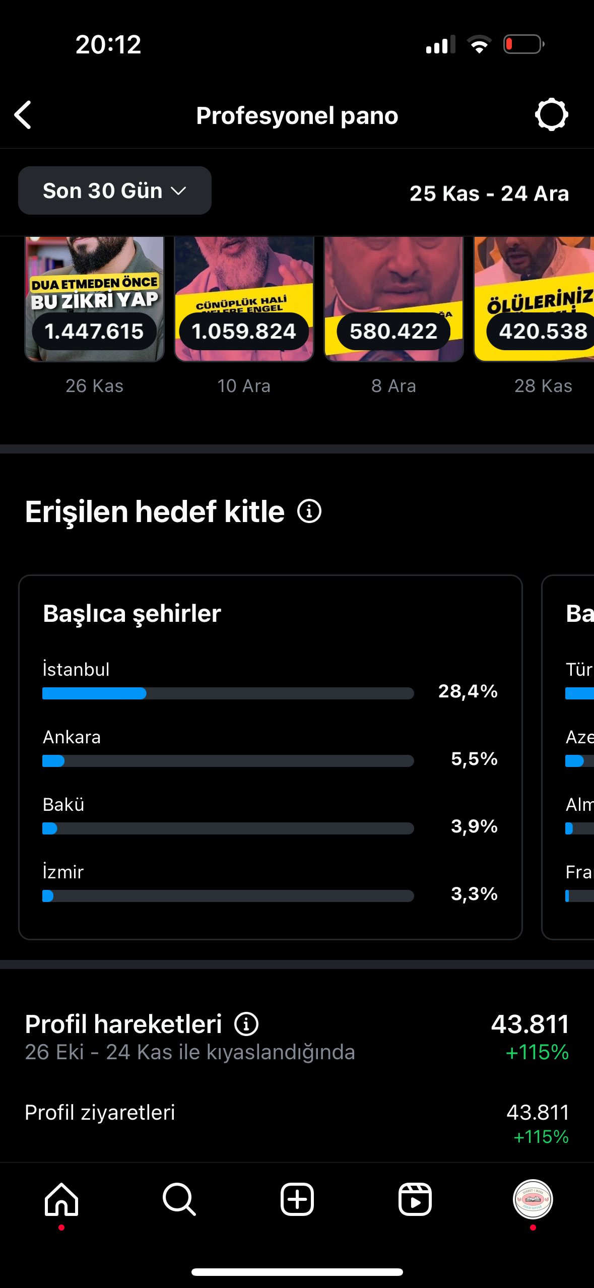Open the Reels tab icon
This screenshot has height=1288, width=594.
pos(415,1199)
